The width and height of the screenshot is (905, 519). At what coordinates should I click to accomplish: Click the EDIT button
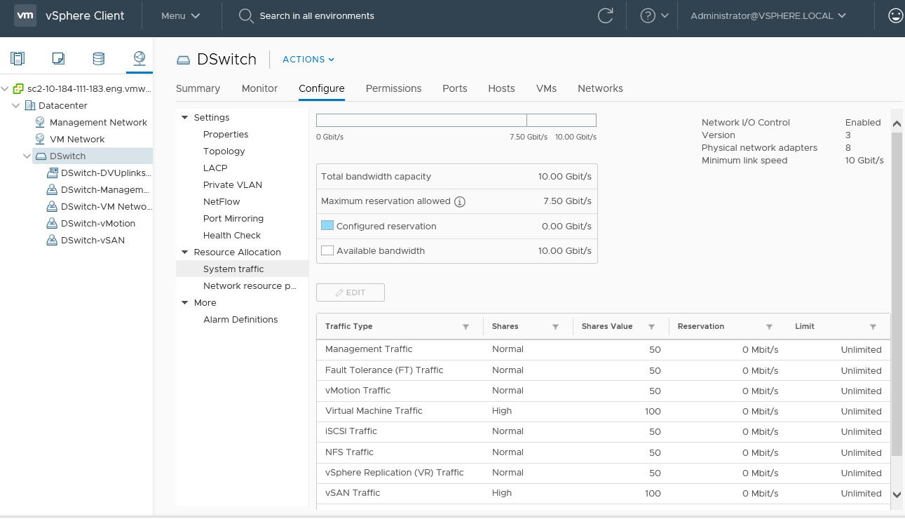click(351, 292)
